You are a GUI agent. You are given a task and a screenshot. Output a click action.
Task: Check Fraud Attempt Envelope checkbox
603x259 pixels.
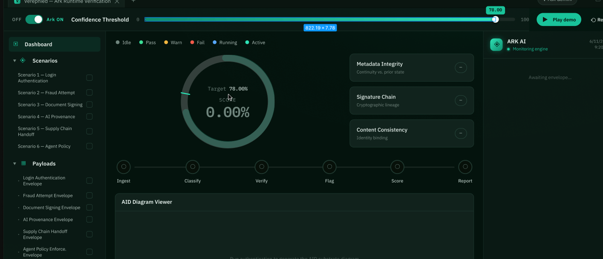[89, 196]
